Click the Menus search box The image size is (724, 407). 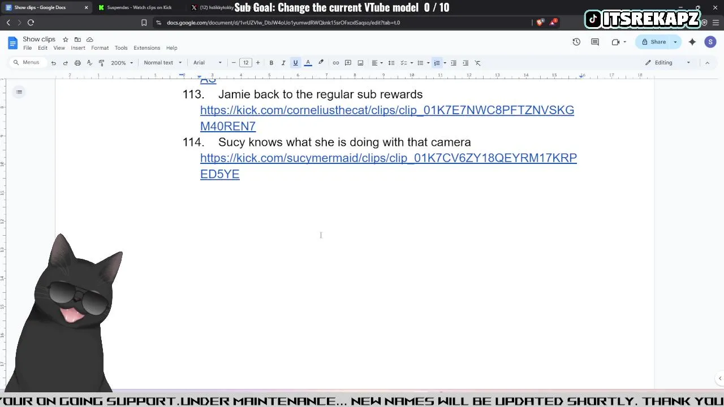coord(27,62)
